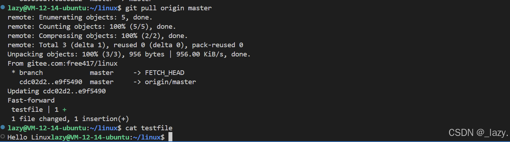Click the 'Updating cdc02d2..e9f5490' line

(56, 91)
